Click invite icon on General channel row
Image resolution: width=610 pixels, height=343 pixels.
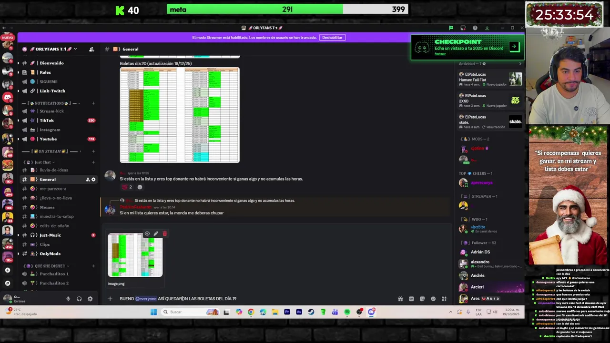pos(88,180)
